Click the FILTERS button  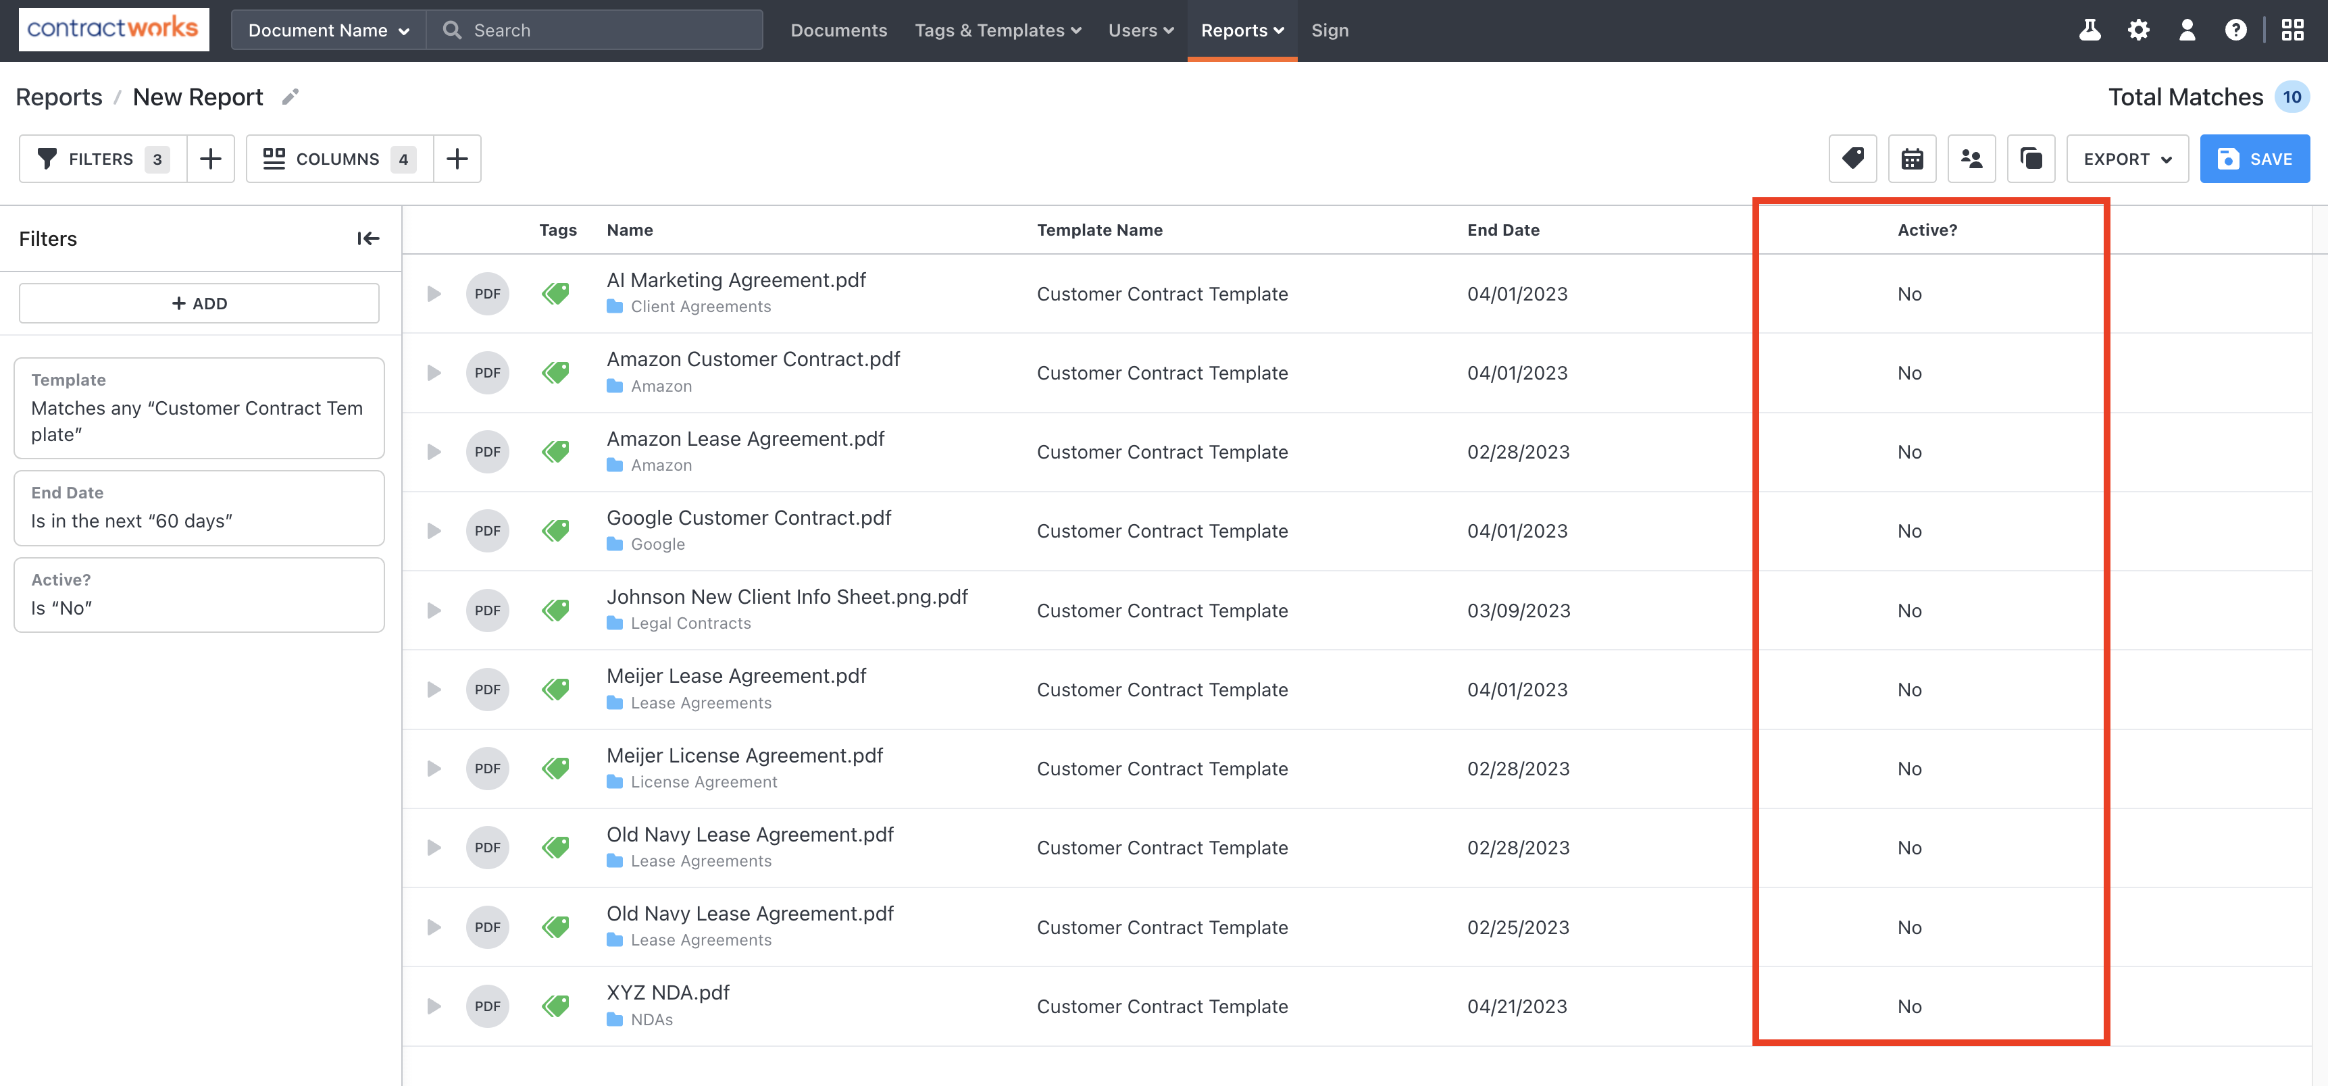[103, 159]
